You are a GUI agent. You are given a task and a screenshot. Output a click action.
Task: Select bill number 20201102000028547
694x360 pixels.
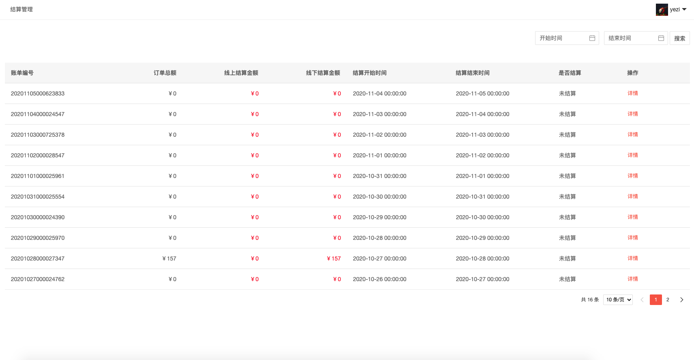(x=38, y=155)
